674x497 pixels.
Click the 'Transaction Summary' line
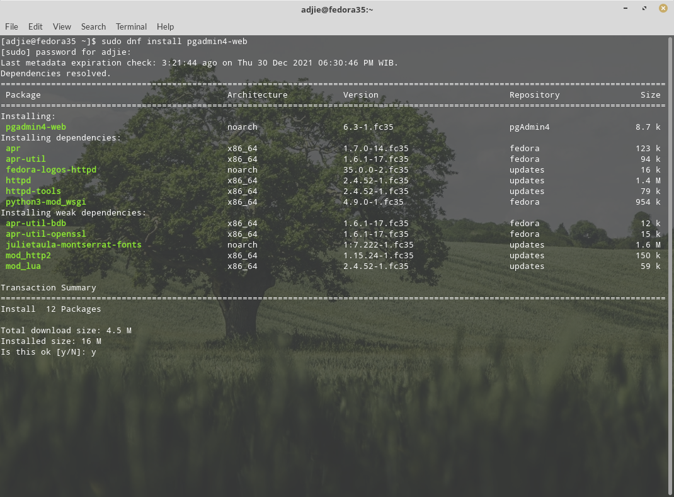49,288
